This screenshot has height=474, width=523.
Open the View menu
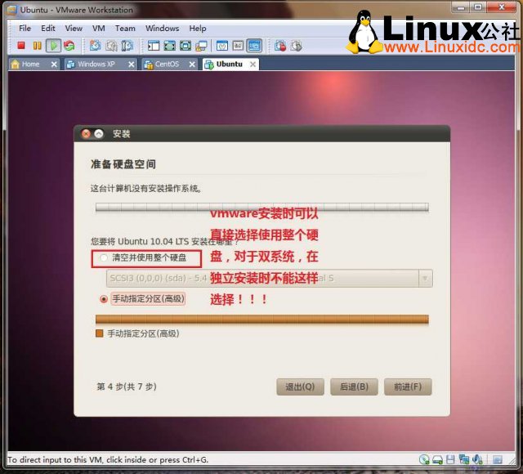(74, 29)
